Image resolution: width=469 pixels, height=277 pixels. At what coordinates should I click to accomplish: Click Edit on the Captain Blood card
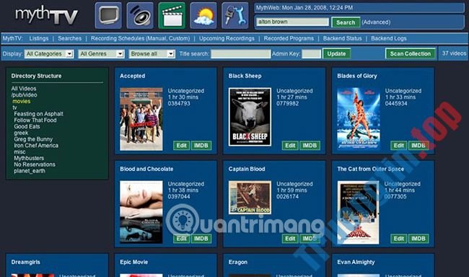(x=290, y=239)
